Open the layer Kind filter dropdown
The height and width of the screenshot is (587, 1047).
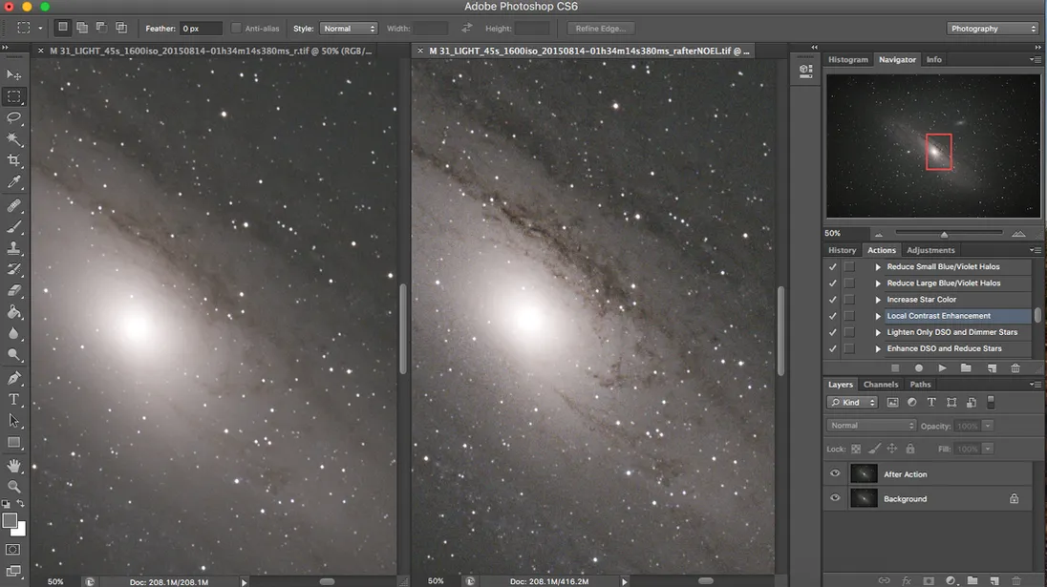click(x=852, y=402)
